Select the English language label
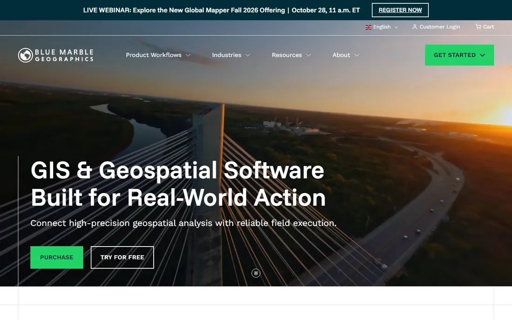The image size is (512, 320). (382, 27)
